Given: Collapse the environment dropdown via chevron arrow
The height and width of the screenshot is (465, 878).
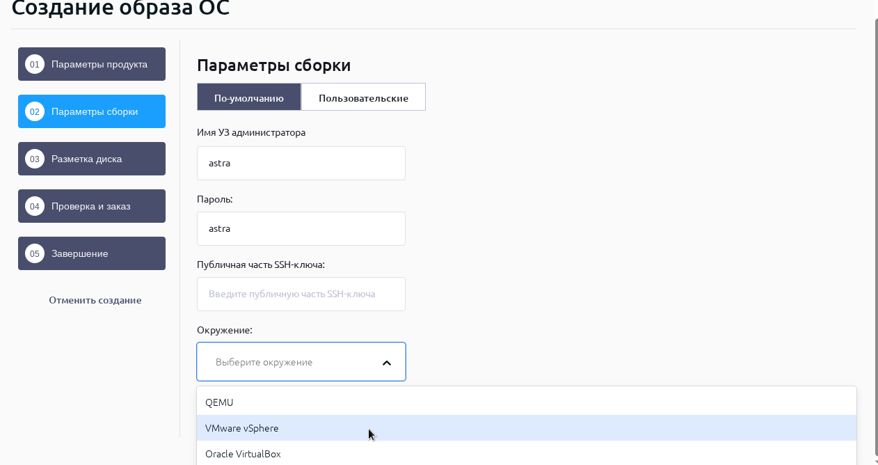Looking at the screenshot, I should pos(387,363).
